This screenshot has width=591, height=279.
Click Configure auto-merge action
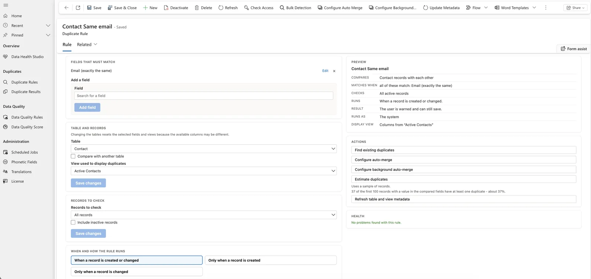464,160
